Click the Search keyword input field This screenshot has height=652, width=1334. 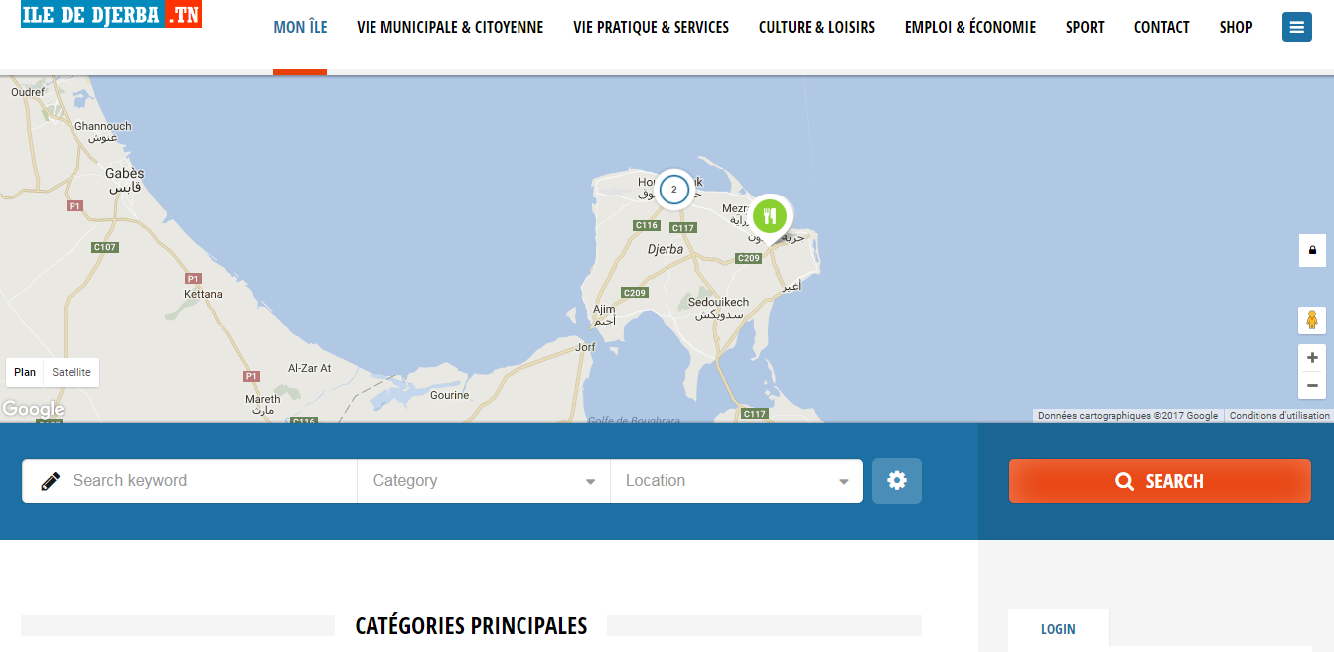click(190, 481)
